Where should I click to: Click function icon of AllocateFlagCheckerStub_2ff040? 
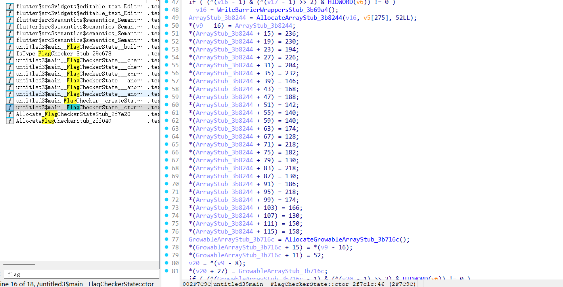(10, 121)
